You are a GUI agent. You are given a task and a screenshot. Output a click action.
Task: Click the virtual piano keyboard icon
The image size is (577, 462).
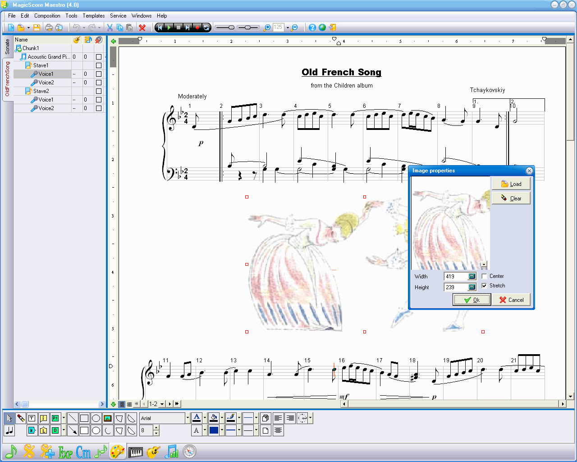(x=136, y=452)
